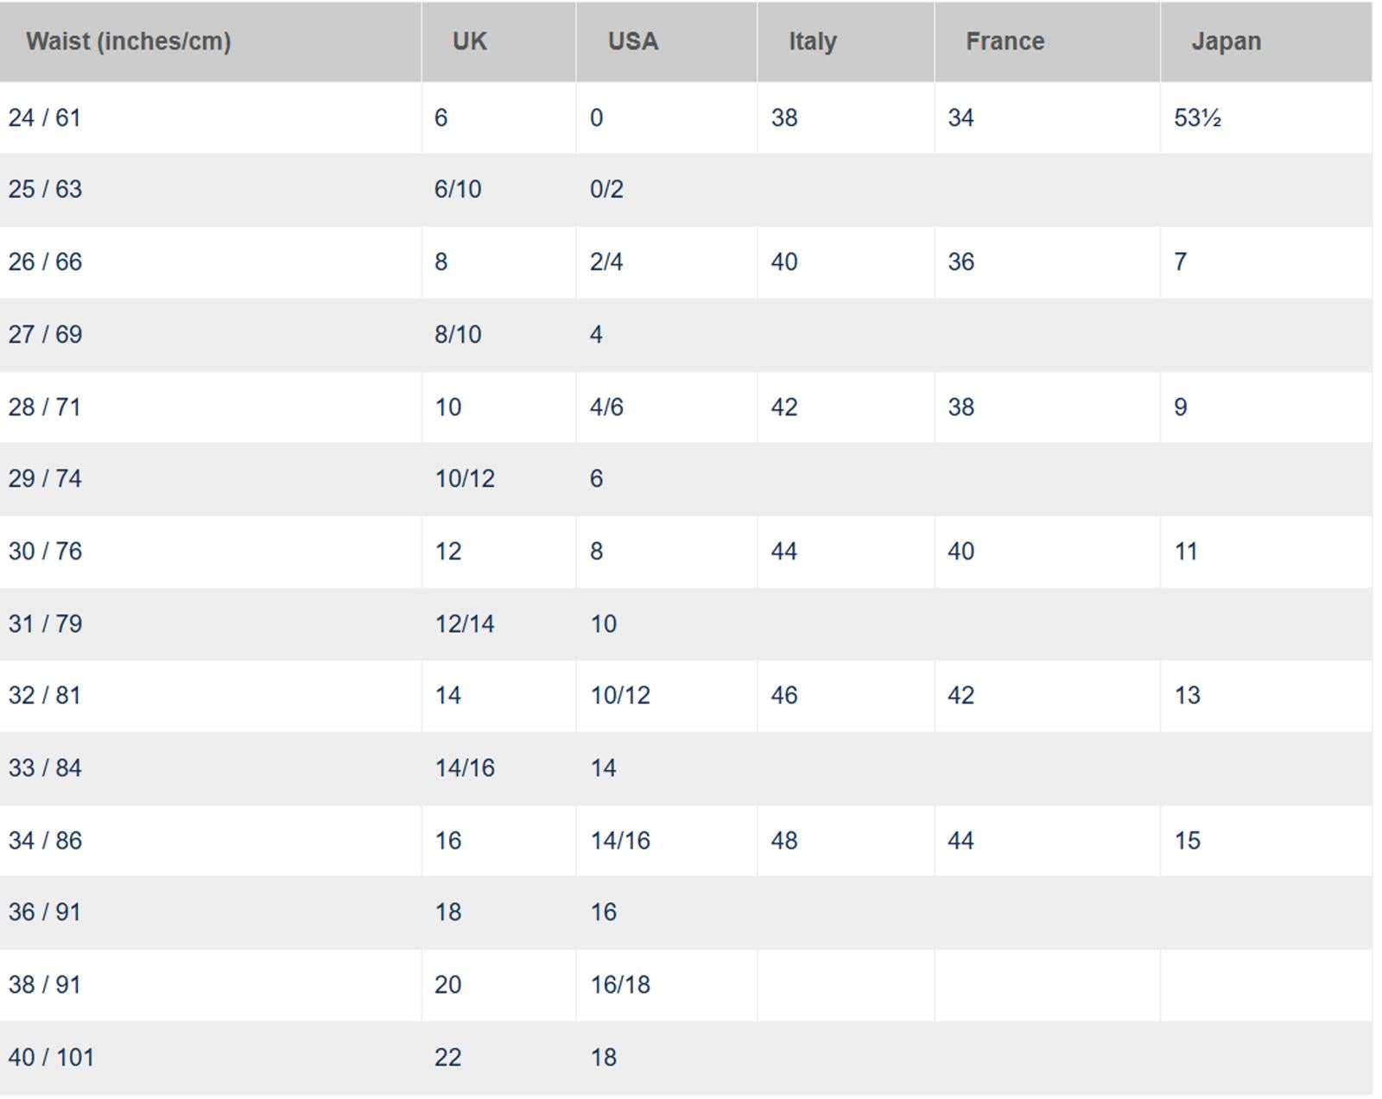The width and height of the screenshot is (1382, 1099).
Task: Select the Japan size 53½ cell
Action: tap(1197, 117)
